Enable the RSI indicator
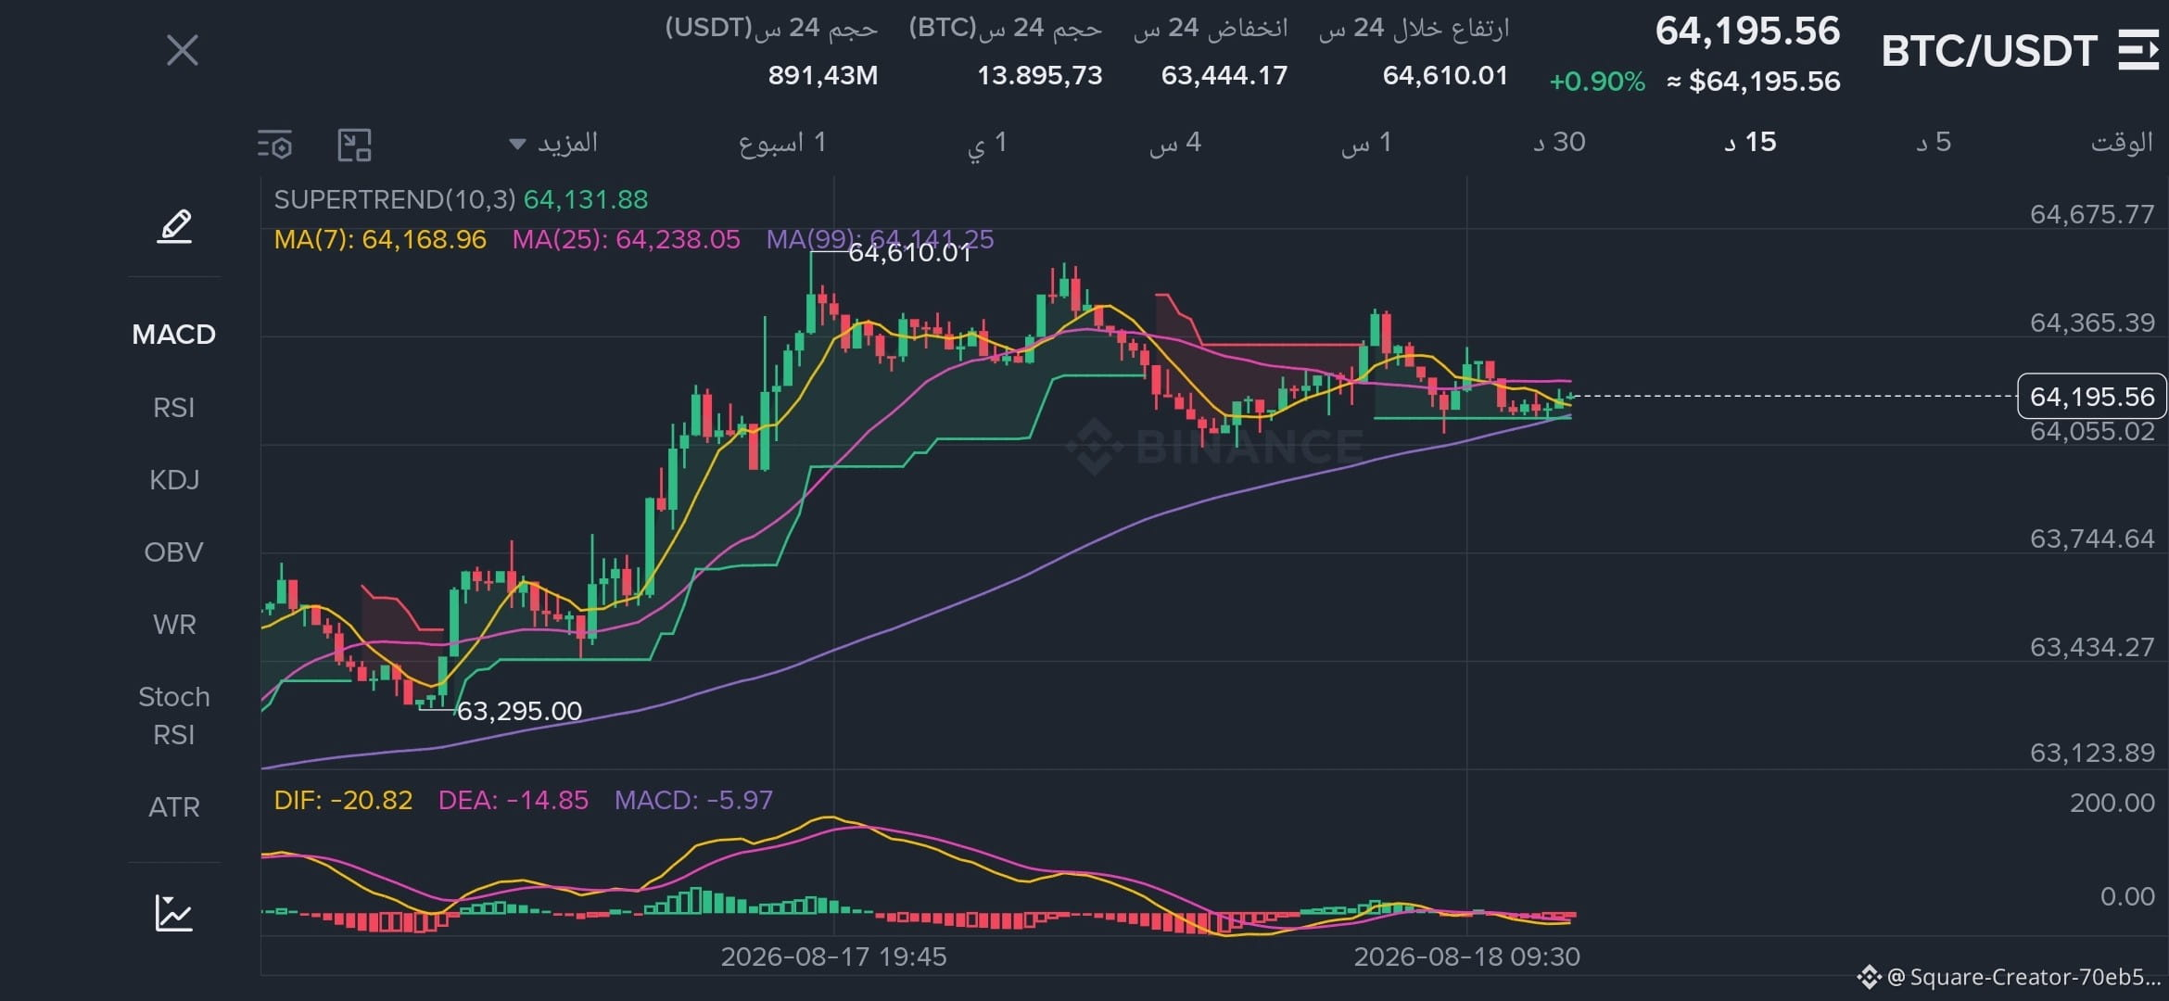Viewport: 2169px width, 1001px height. [x=174, y=408]
